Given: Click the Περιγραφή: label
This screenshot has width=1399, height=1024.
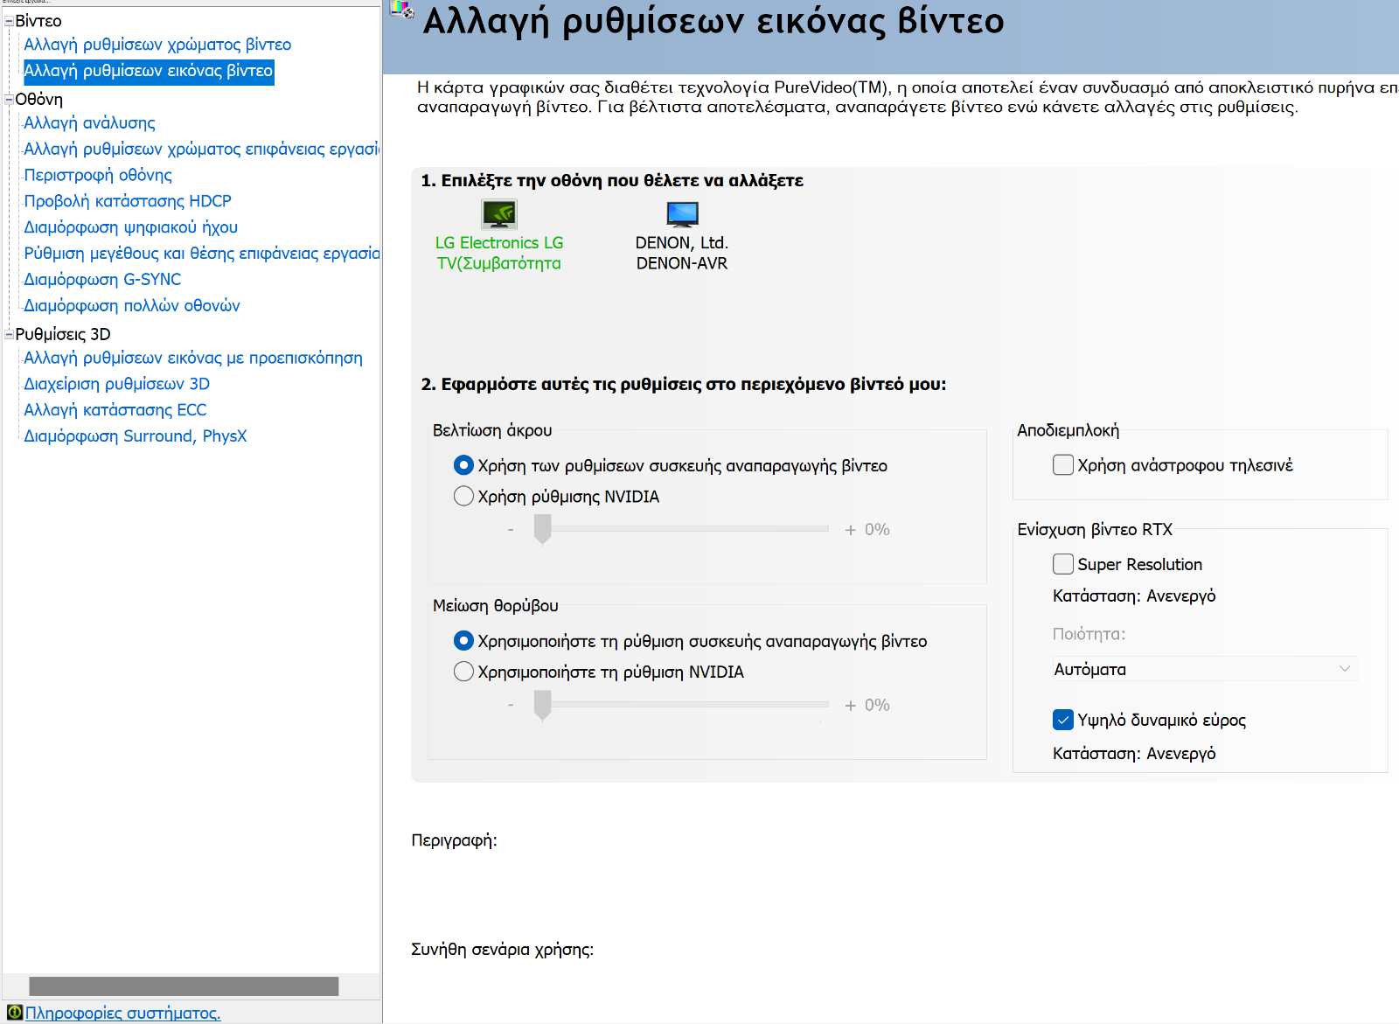Looking at the screenshot, I should pos(454,840).
